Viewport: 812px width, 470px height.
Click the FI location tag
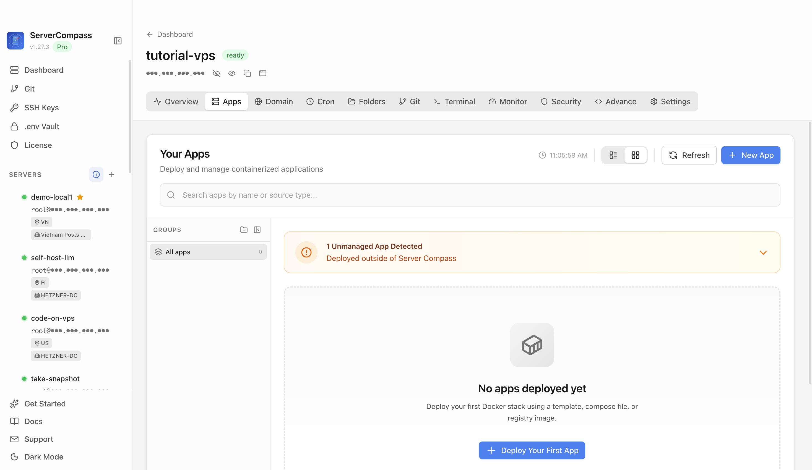click(x=40, y=283)
